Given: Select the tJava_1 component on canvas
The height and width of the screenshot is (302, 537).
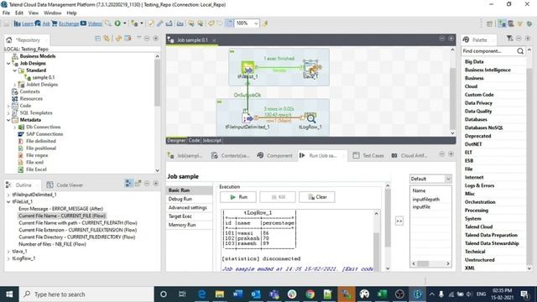Looking at the screenshot, I should (311, 67).
